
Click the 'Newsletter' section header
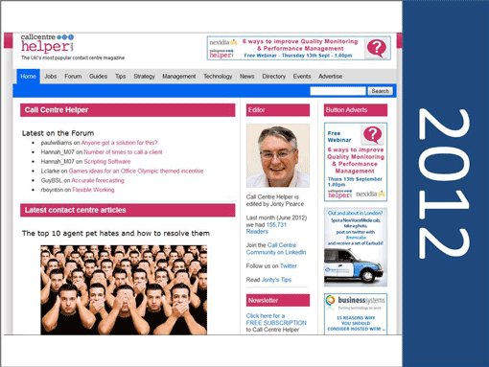(x=278, y=300)
